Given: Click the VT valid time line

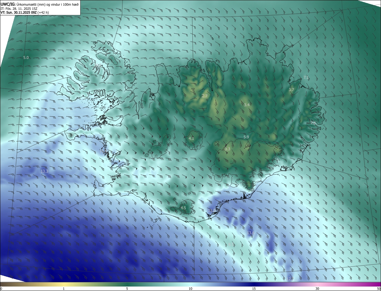Looking at the screenshot, I should (25, 13).
